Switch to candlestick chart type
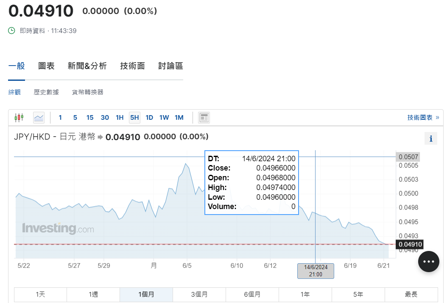 [x=19, y=118]
